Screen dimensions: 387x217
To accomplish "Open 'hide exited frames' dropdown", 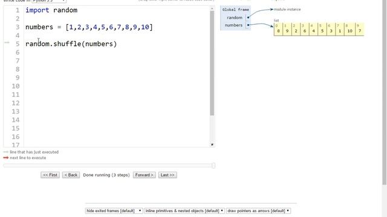I will coord(114,211).
